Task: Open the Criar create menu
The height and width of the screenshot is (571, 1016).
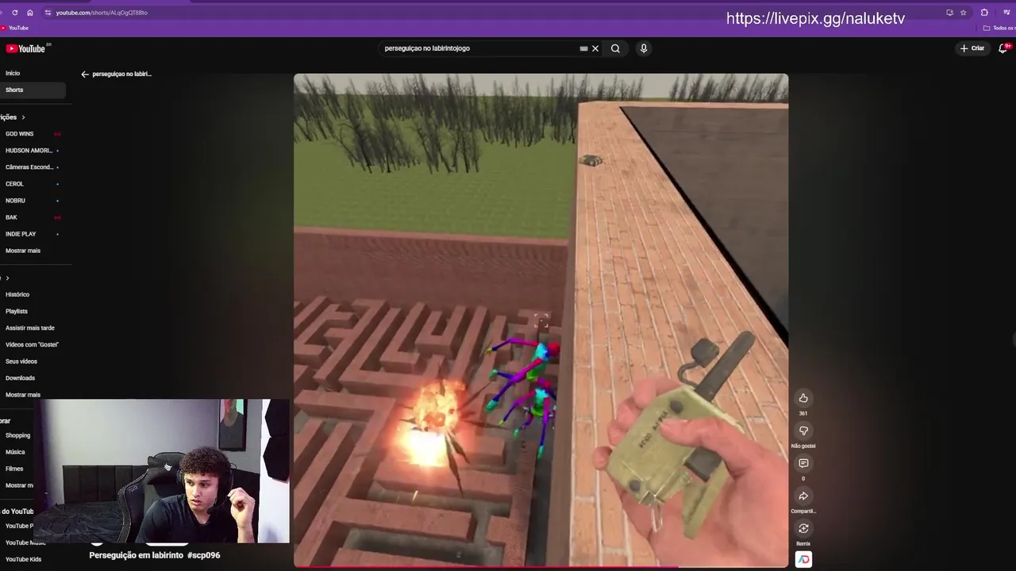Action: 972,48
